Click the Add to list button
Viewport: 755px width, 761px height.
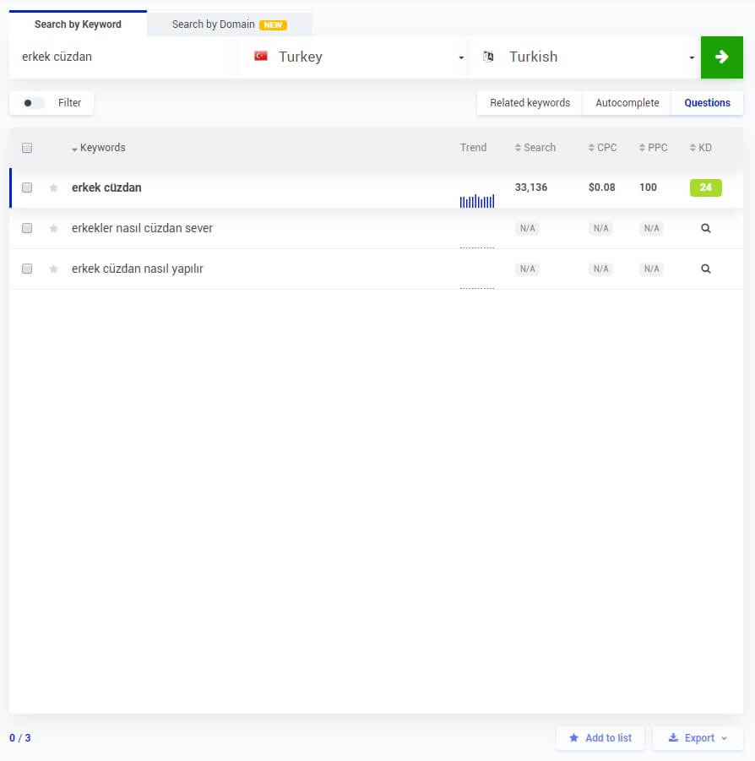click(600, 737)
